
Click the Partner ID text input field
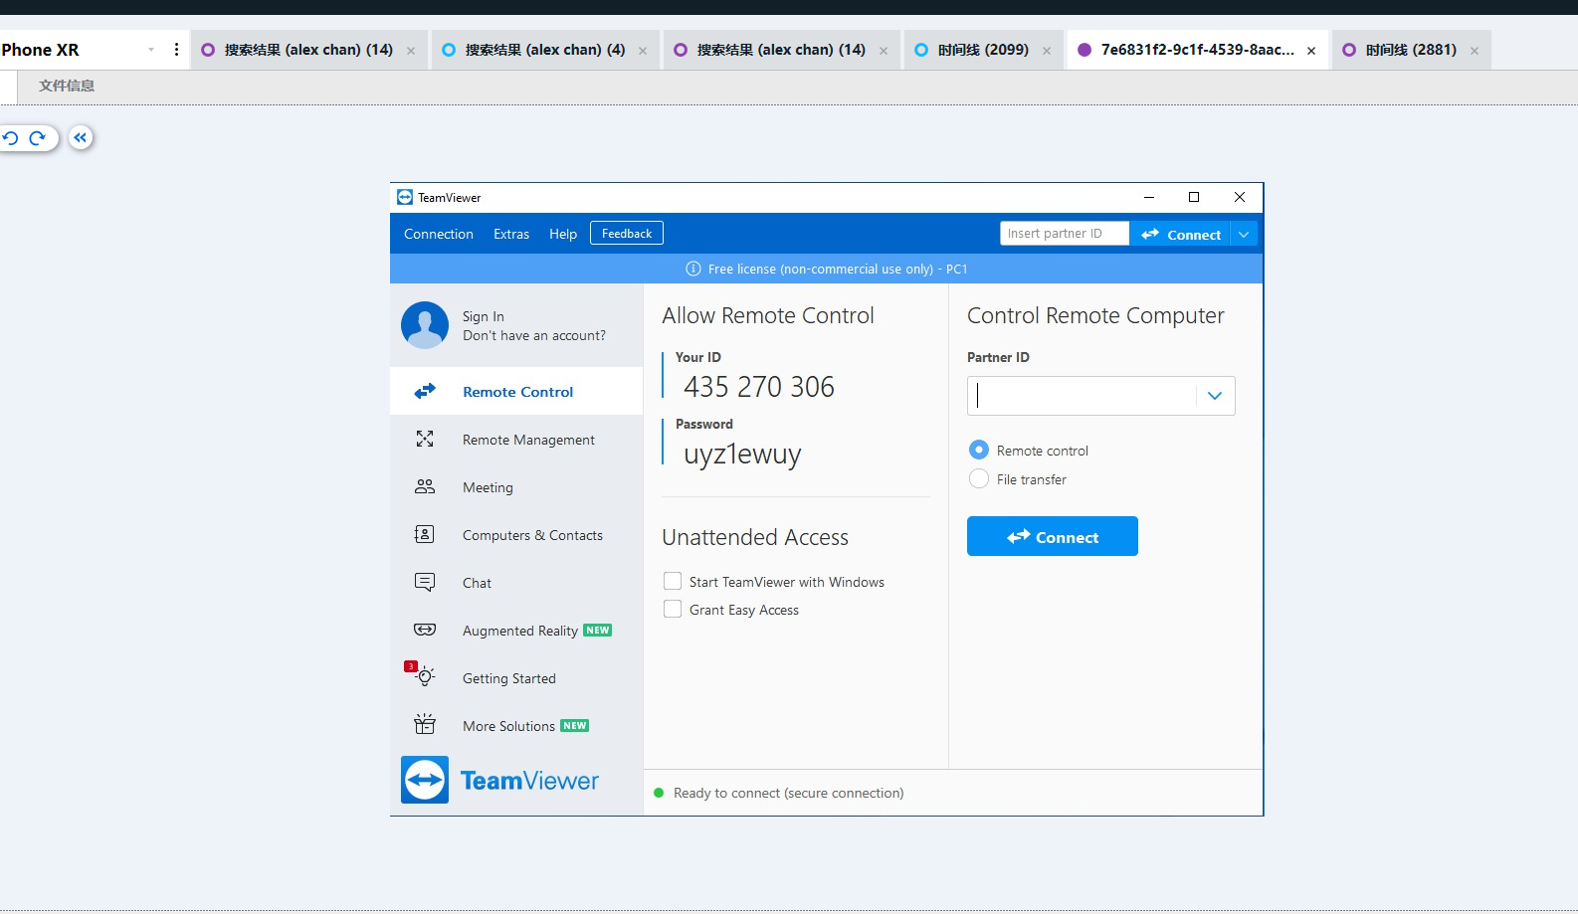tap(1083, 396)
